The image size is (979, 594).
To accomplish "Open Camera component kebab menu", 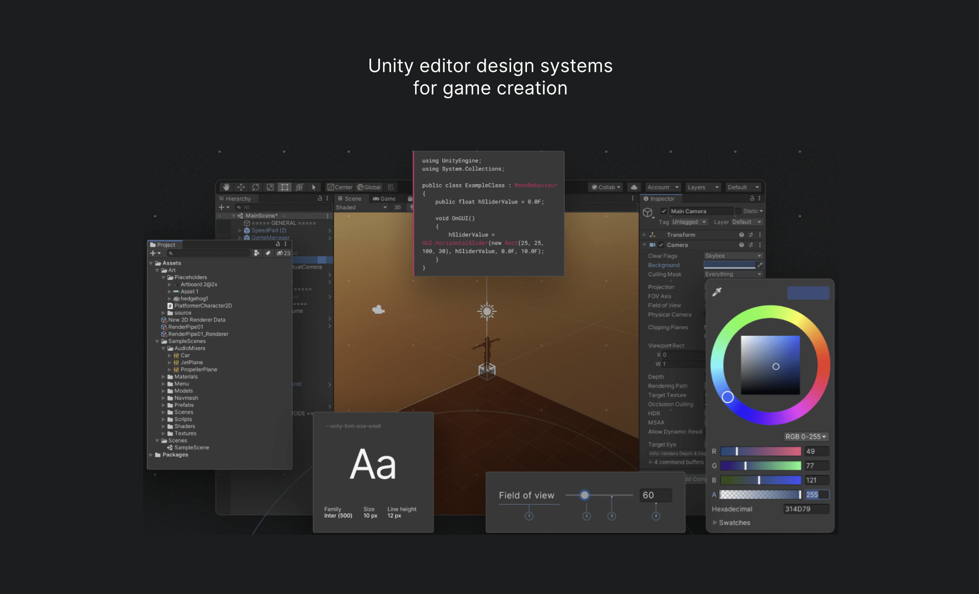I will coord(760,245).
